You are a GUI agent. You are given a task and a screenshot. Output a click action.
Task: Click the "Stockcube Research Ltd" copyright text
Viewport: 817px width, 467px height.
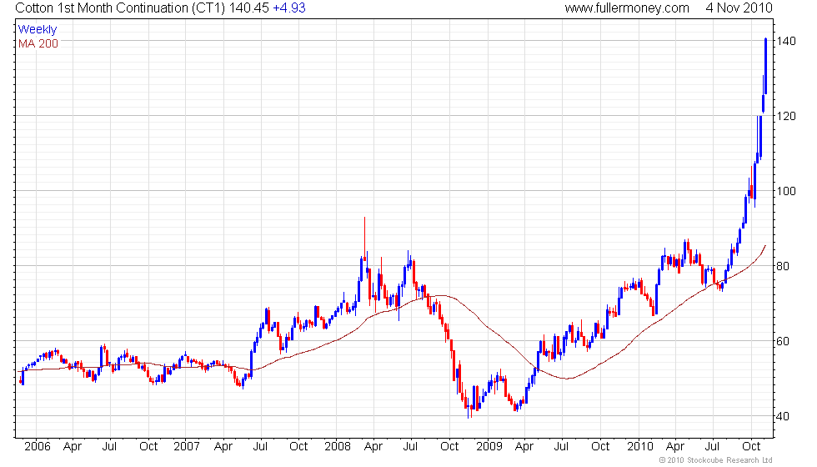729,459
